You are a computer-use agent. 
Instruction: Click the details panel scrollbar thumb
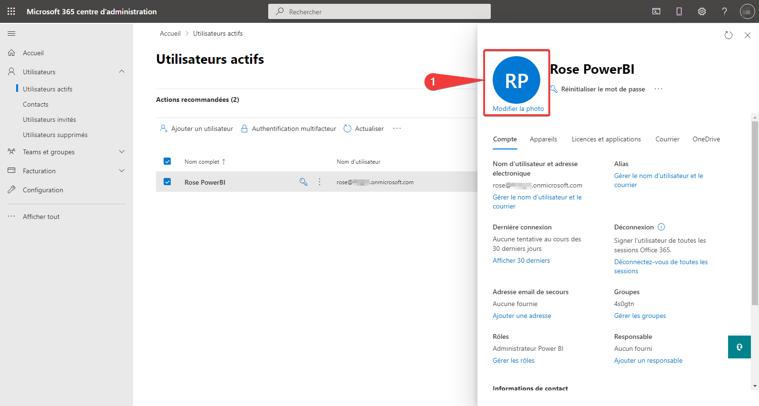(755, 213)
